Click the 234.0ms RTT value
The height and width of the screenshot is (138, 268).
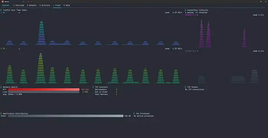pyautogui.click(x=85, y=89)
